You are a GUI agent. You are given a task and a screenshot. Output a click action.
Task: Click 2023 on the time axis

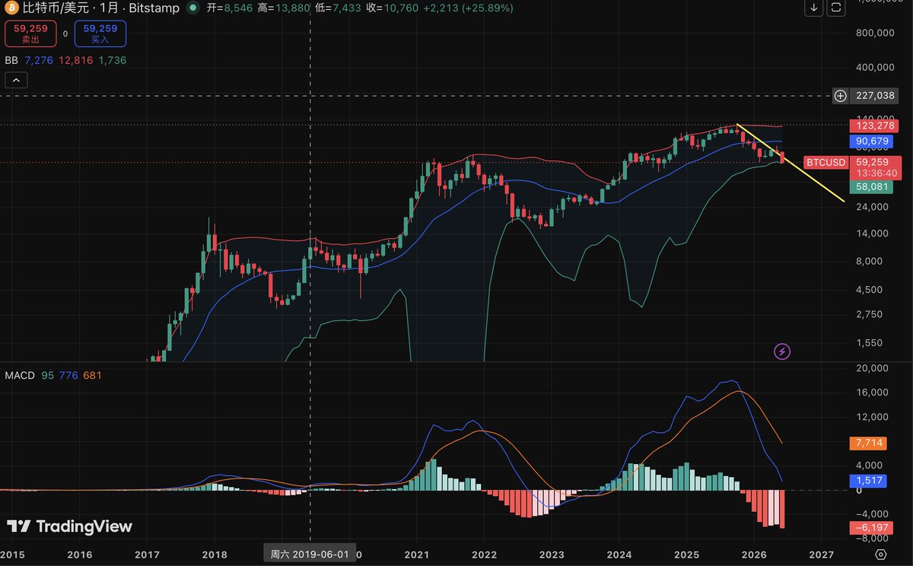point(551,555)
